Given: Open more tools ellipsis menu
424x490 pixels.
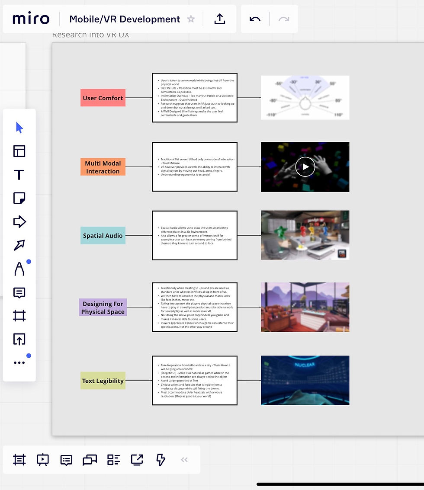Looking at the screenshot, I should (x=19, y=362).
